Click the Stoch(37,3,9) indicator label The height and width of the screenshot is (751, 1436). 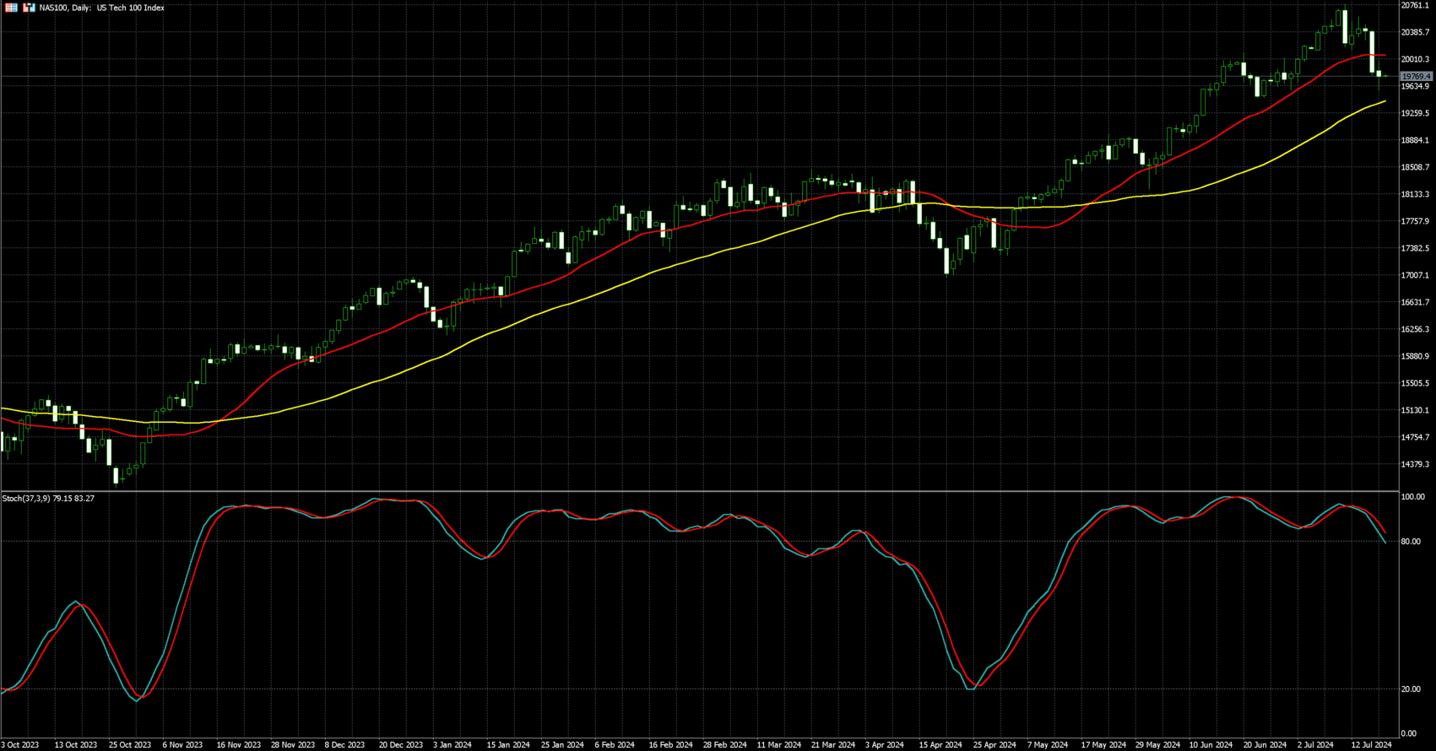[x=48, y=499]
